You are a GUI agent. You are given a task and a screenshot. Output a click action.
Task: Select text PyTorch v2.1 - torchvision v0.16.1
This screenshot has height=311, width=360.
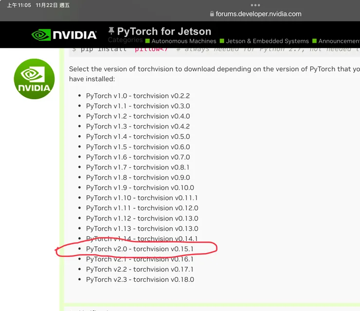[140, 259]
